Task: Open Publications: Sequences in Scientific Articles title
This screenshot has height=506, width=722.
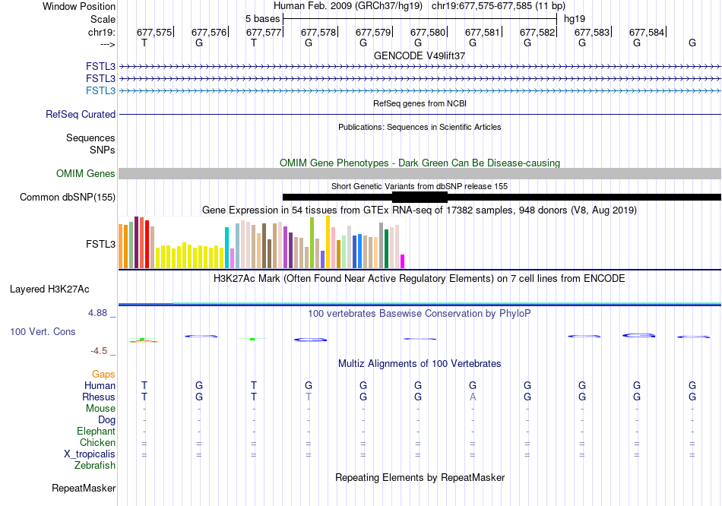Action: (420, 127)
